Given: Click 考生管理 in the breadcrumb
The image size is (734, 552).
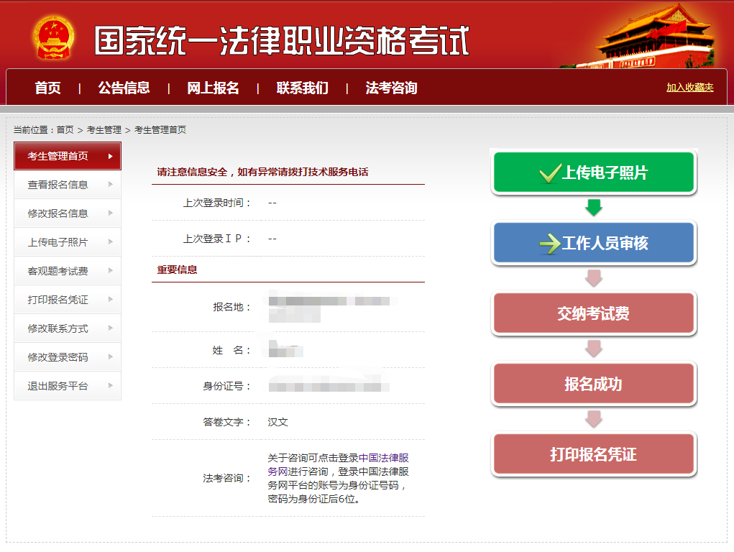Looking at the screenshot, I should click(x=104, y=130).
